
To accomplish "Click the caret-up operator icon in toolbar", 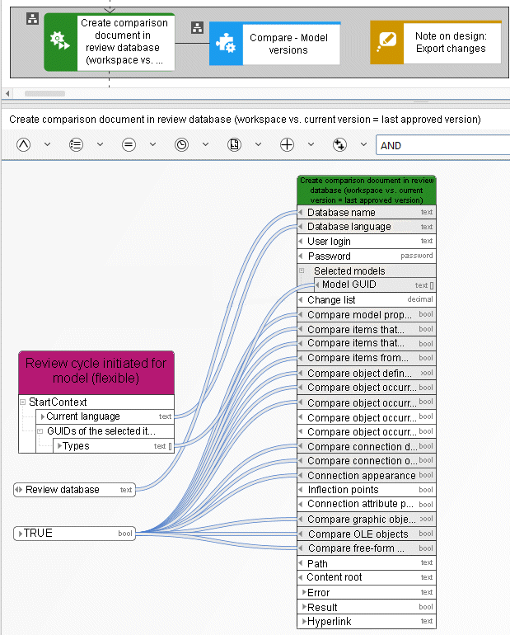I will 23,144.
